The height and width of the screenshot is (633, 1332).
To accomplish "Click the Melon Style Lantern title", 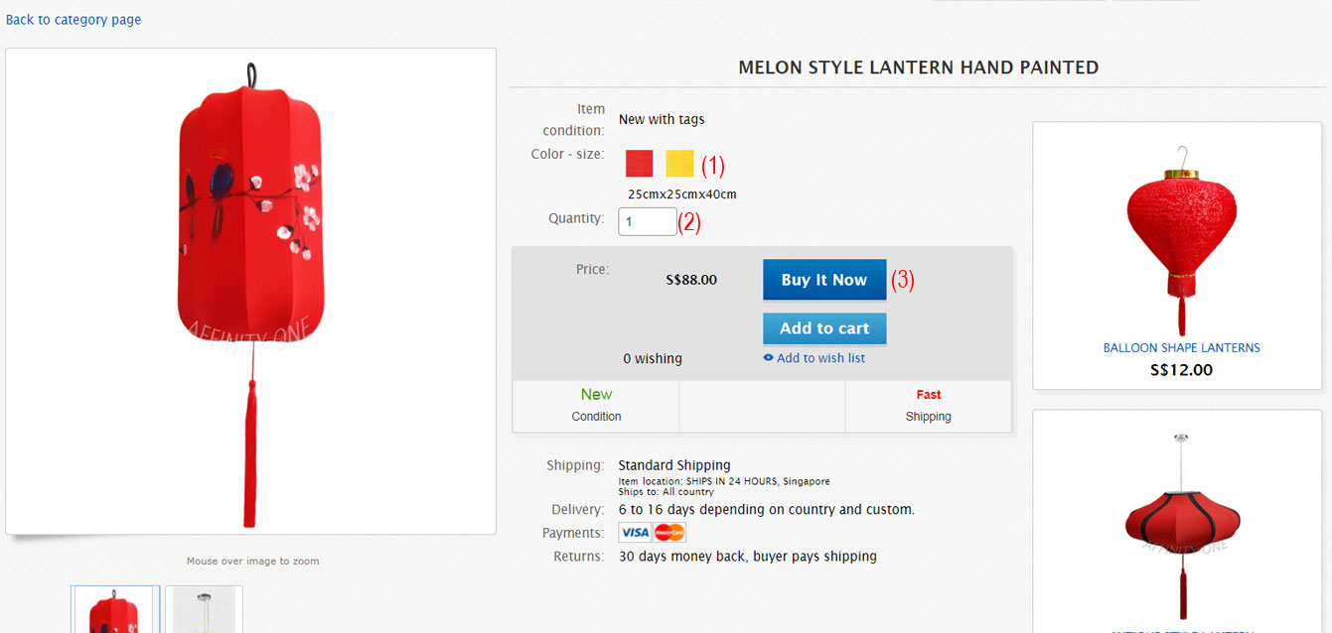I will click(919, 67).
